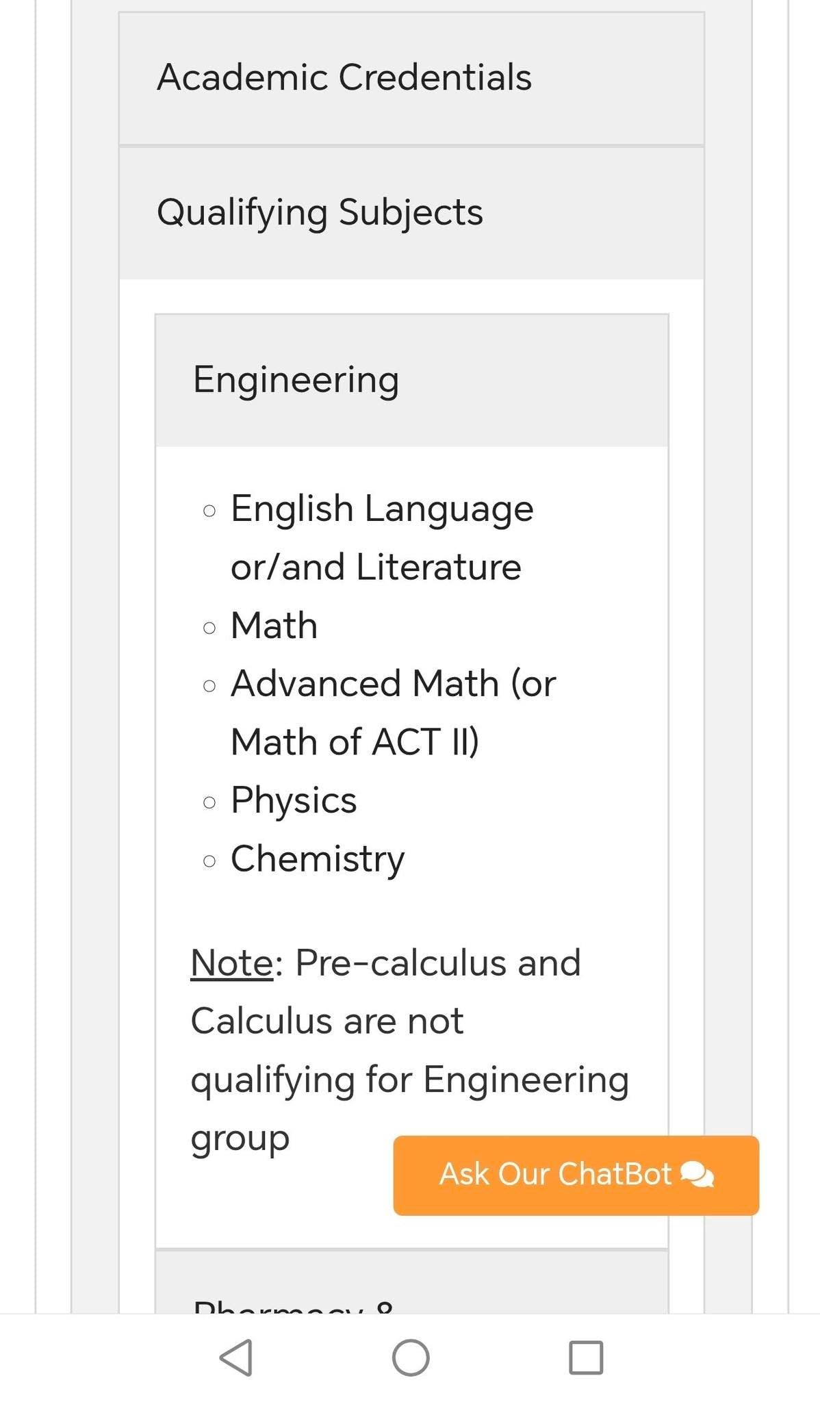Open the partially visible Pharmacy section
Image resolution: width=820 pixels, height=1402 pixels.
[x=411, y=1282]
